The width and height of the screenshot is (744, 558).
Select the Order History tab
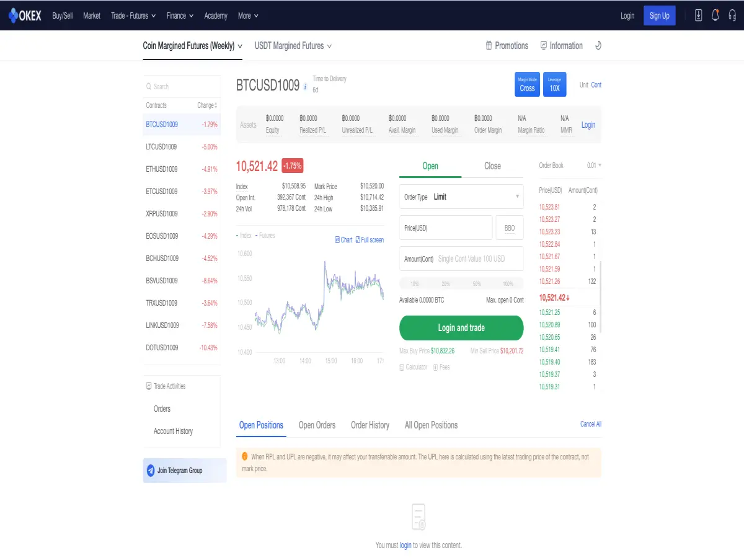pyautogui.click(x=370, y=425)
